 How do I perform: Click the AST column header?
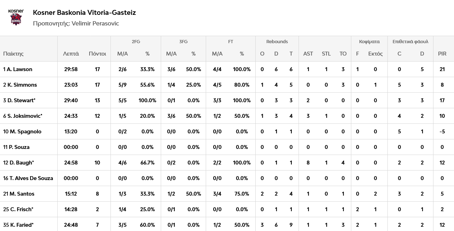[x=308, y=54]
